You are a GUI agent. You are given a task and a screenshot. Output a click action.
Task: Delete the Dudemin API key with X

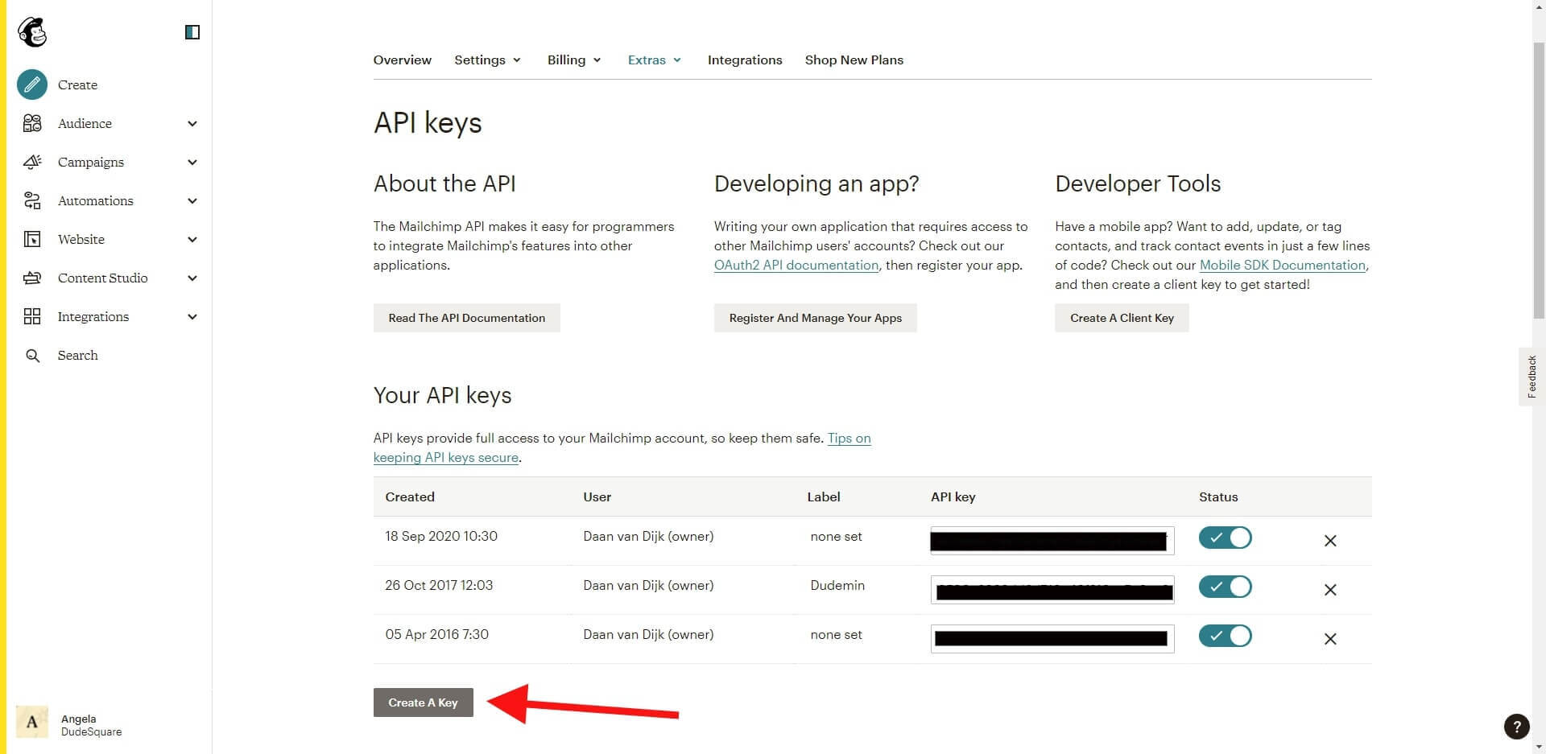(x=1330, y=590)
